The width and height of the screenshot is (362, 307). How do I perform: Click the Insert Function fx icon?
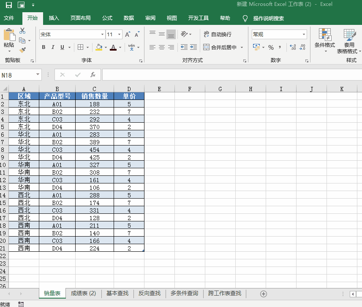coord(93,75)
